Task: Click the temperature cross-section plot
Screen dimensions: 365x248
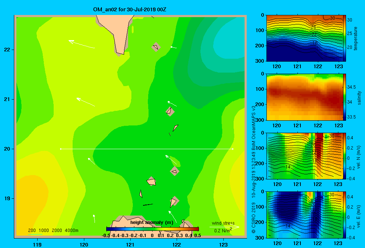Action: [305, 38]
